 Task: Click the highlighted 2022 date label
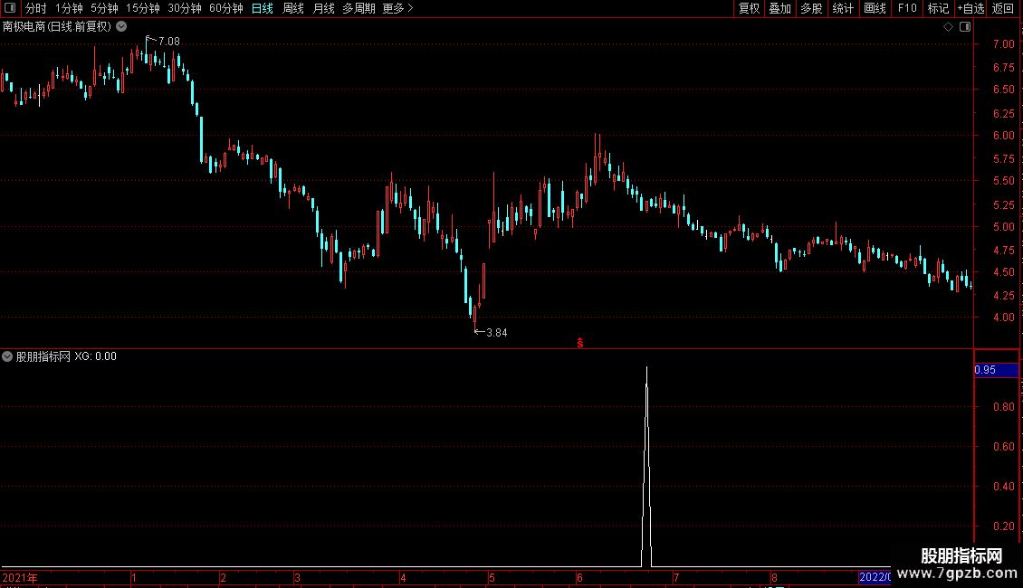pos(875,577)
